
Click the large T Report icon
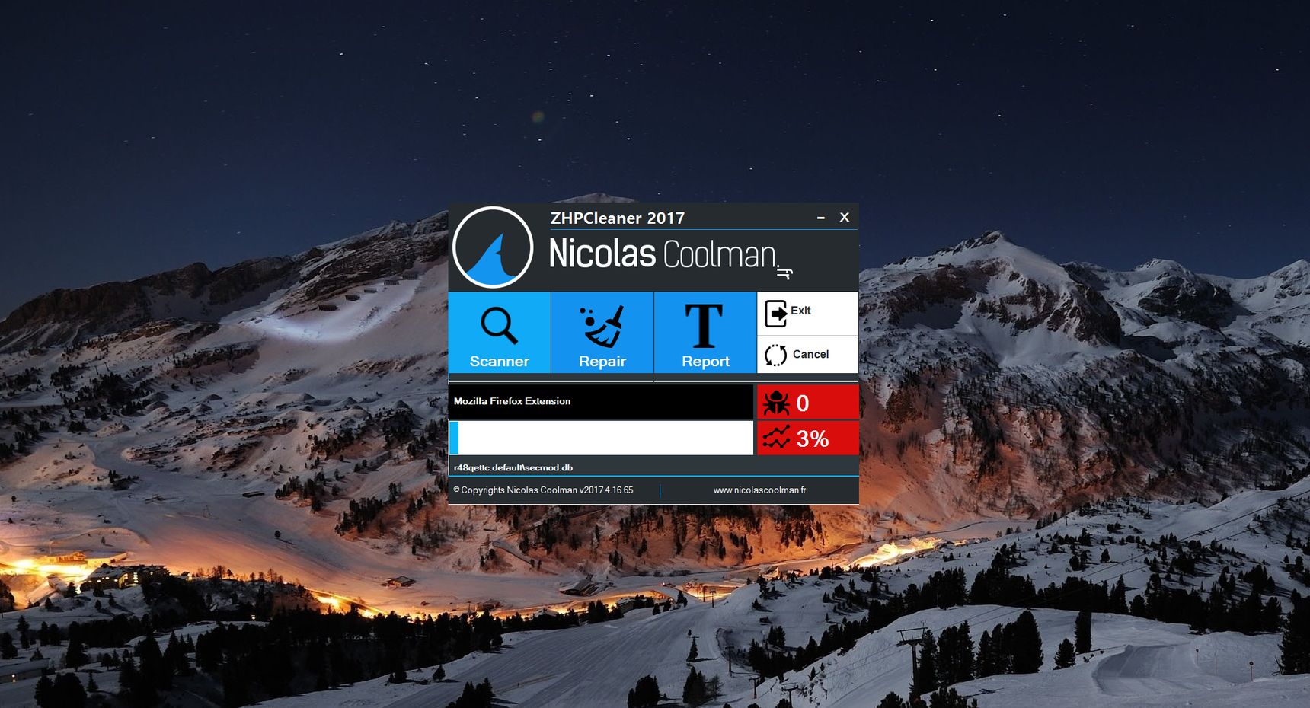(x=705, y=326)
